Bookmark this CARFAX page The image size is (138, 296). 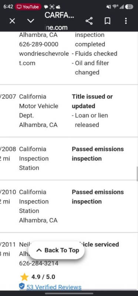tap(107, 21)
